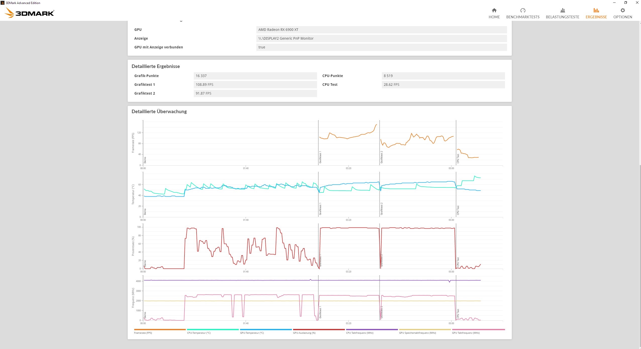Screen dimensions: 641x349
Task: Minimize the 3DMark window
Action: coord(614,3)
